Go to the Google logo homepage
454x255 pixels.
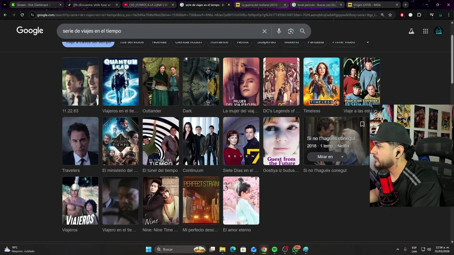click(x=30, y=31)
